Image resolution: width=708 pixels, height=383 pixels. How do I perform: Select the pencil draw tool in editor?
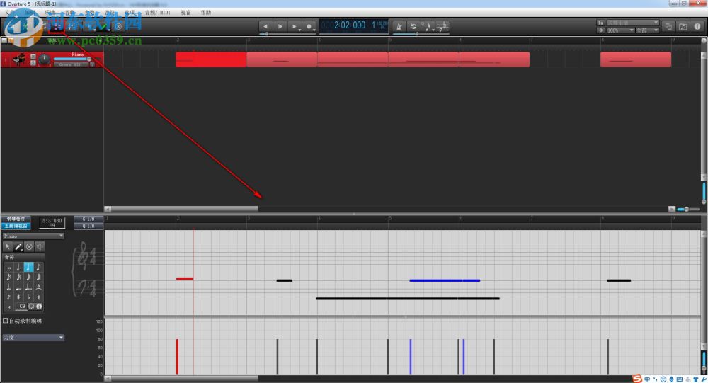18,246
